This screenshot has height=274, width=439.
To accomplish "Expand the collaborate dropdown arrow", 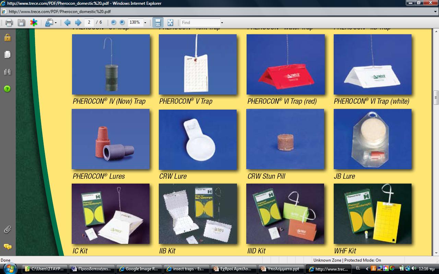I will tap(56, 23).
